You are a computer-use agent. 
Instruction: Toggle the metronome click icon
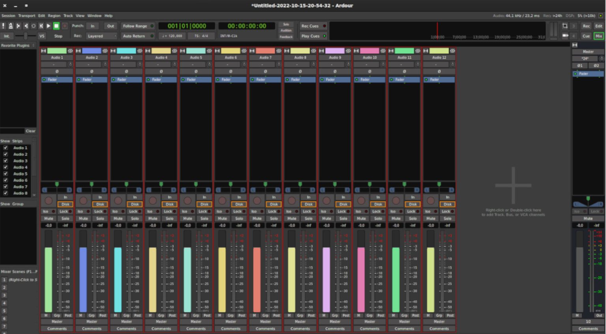[11, 26]
